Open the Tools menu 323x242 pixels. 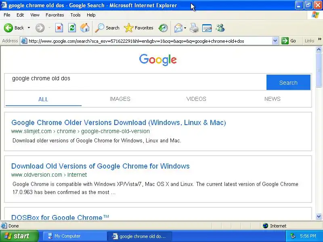pyautogui.click(x=76, y=15)
